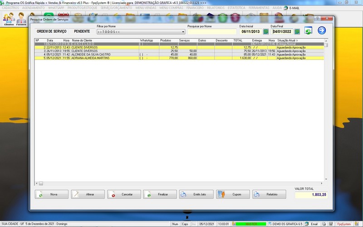Open the Fornecedores toolbar icon

click(x=21, y=19)
